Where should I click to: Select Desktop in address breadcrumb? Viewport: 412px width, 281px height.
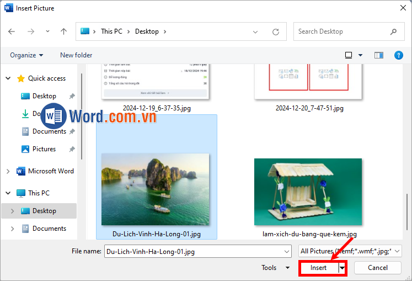tap(147, 31)
